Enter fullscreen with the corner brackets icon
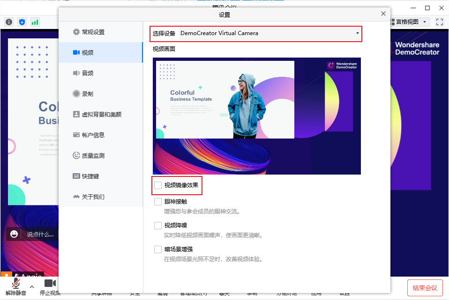Image resolution: width=449 pixels, height=300 pixels. click(439, 22)
